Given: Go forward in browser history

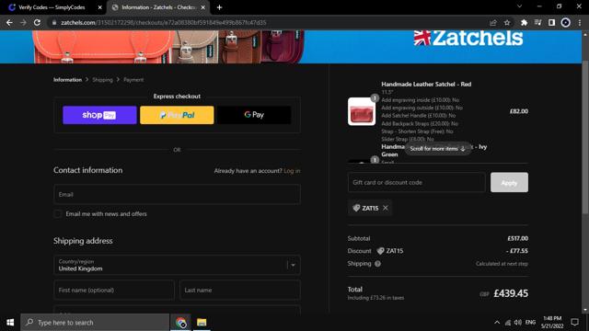Looking at the screenshot, I should tap(23, 22).
